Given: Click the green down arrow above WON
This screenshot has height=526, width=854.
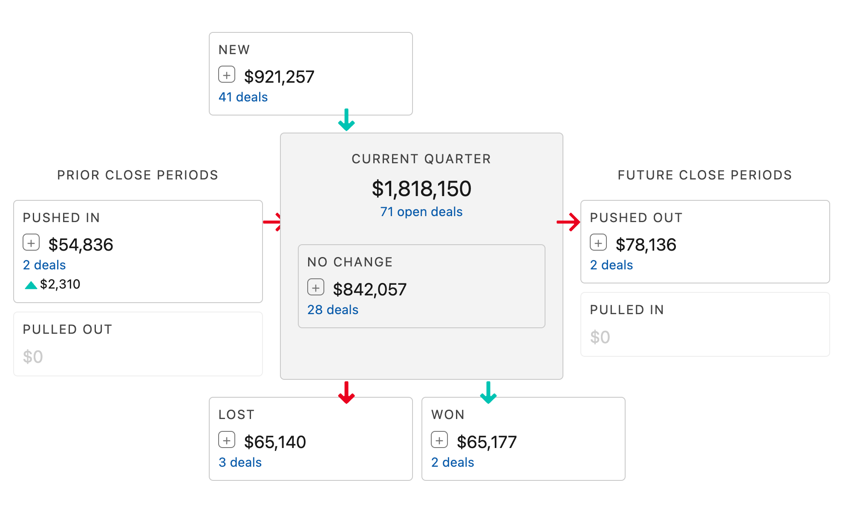Looking at the screenshot, I should point(488,393).
